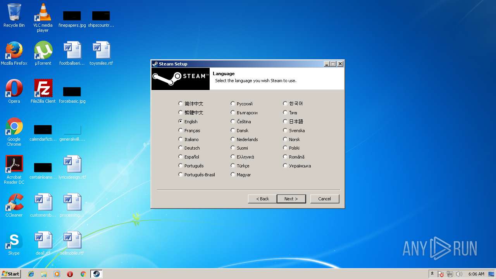Choose Ελληνικά as the language
This screenshot has height=279, width=496.
point(243,157)
